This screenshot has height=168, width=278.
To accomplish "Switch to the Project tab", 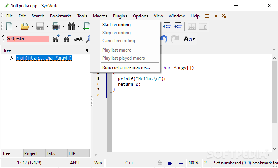I will 34,153.
